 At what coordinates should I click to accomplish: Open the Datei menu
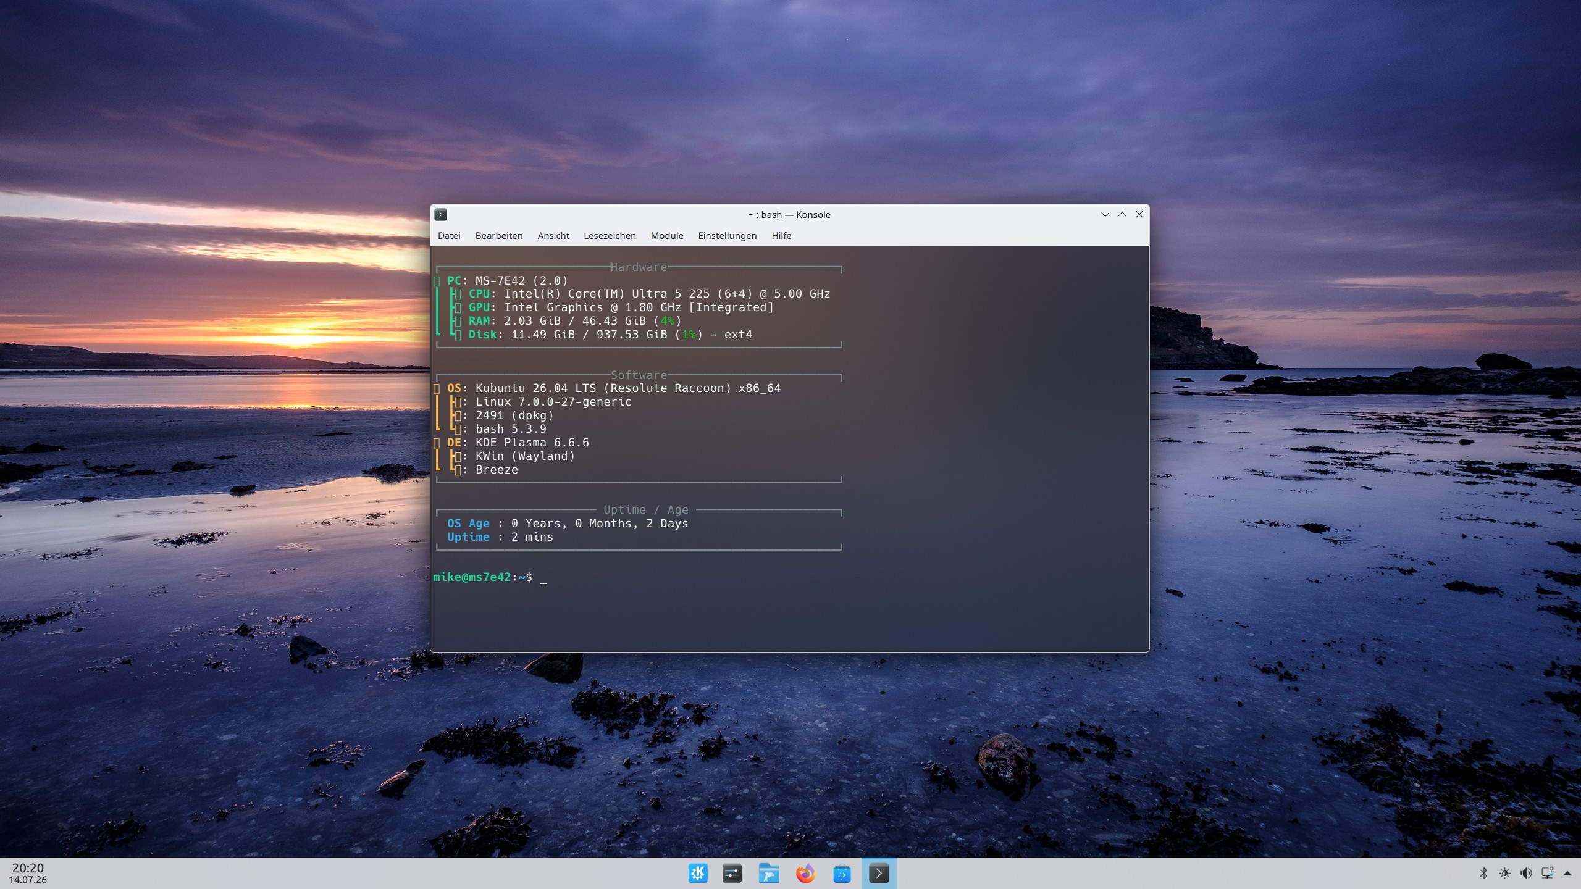pos(449,235)
